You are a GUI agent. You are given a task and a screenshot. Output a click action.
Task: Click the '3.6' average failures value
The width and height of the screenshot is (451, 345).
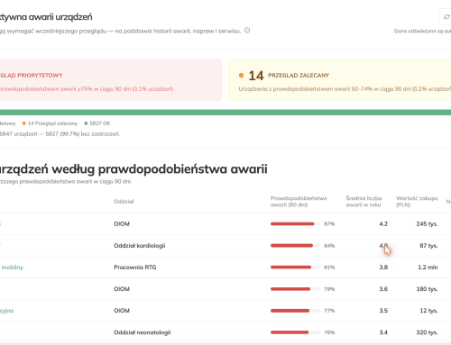coord(383,289)
